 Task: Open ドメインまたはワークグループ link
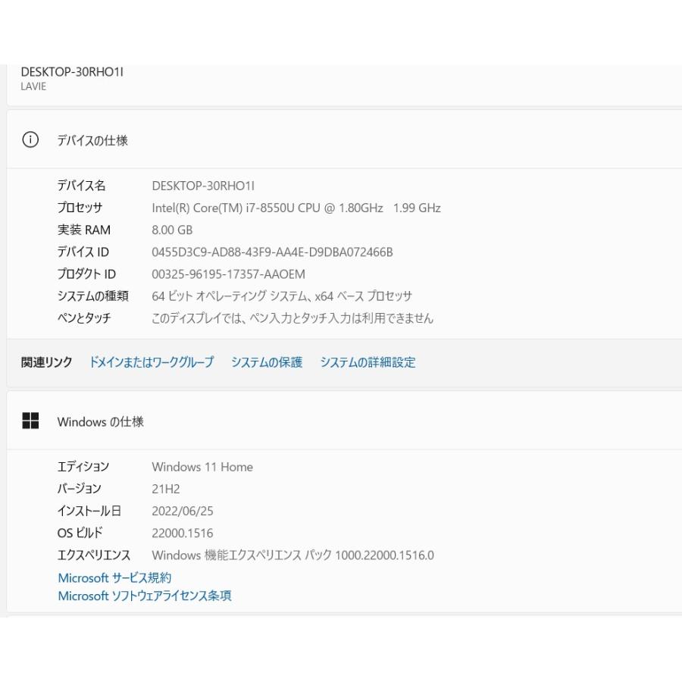(152, 362)
